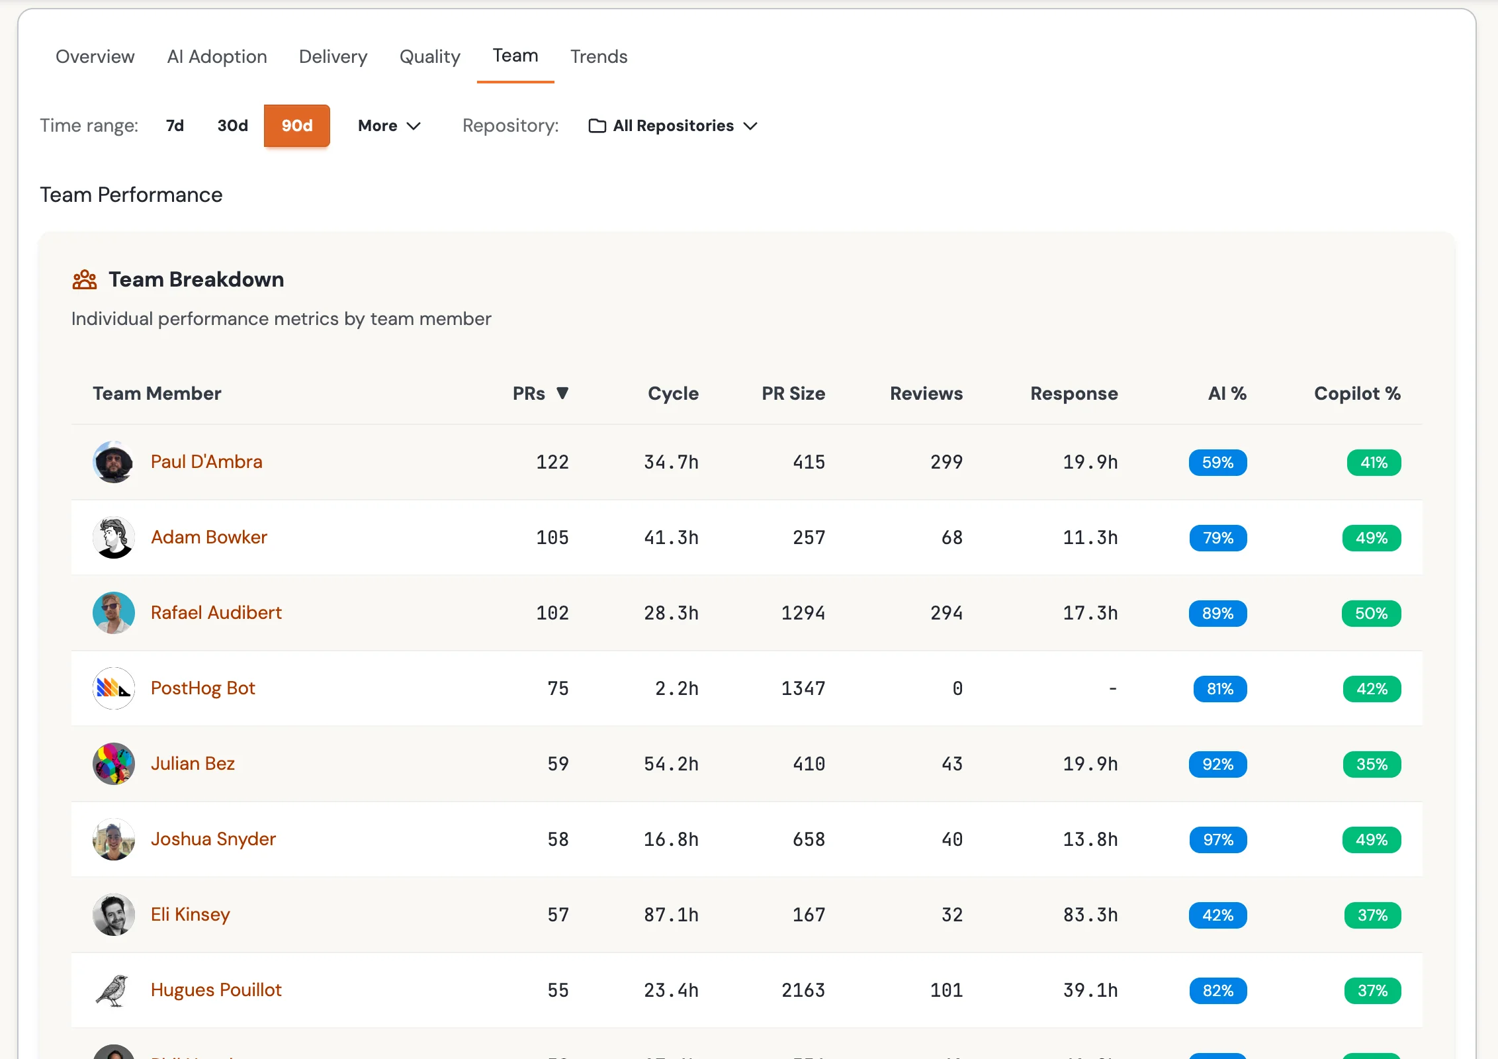Image resolution: width=1498 pixels, height=1059 pixels.
Task: Sort by Response column
Action: [1074, 394]
